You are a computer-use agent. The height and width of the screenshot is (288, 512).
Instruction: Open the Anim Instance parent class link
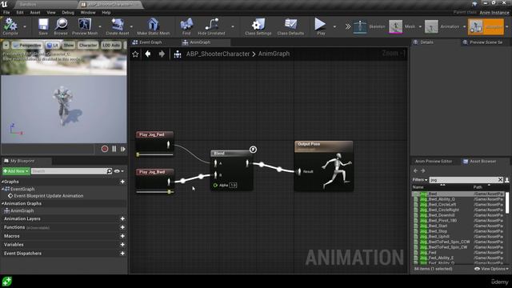(494, 13)
